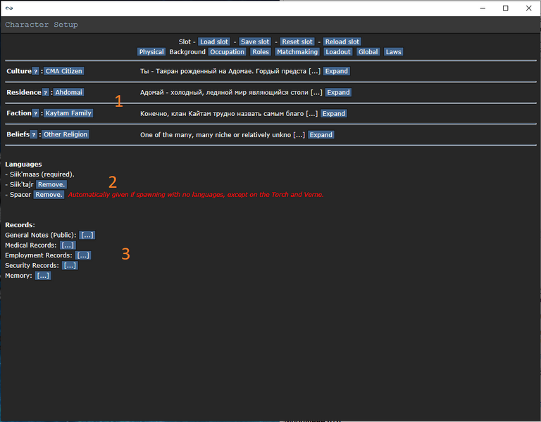Viewport: 541px width, 422px height.
Task: Open the Faction help question mark
Action: [x=36, y=113]
